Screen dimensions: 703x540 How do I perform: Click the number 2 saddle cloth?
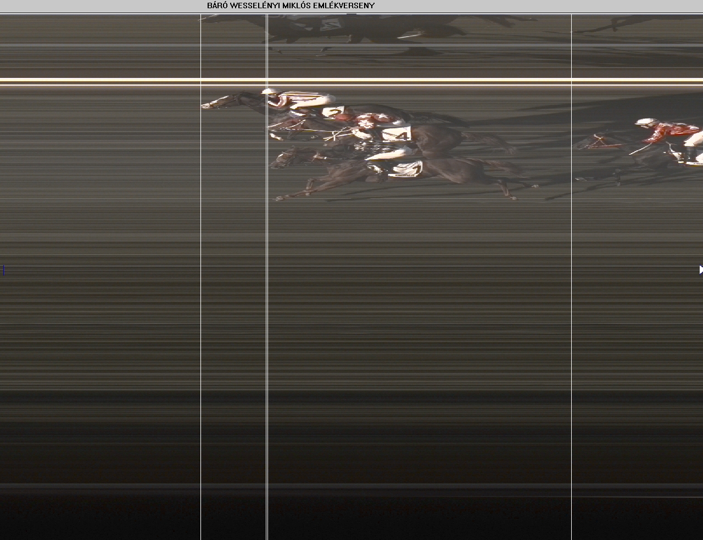tap(332, 113)
